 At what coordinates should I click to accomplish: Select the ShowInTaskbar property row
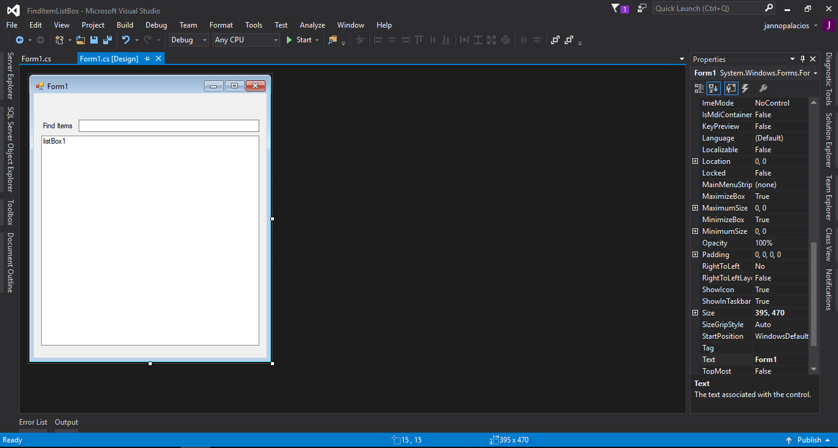tap(750, 301)
